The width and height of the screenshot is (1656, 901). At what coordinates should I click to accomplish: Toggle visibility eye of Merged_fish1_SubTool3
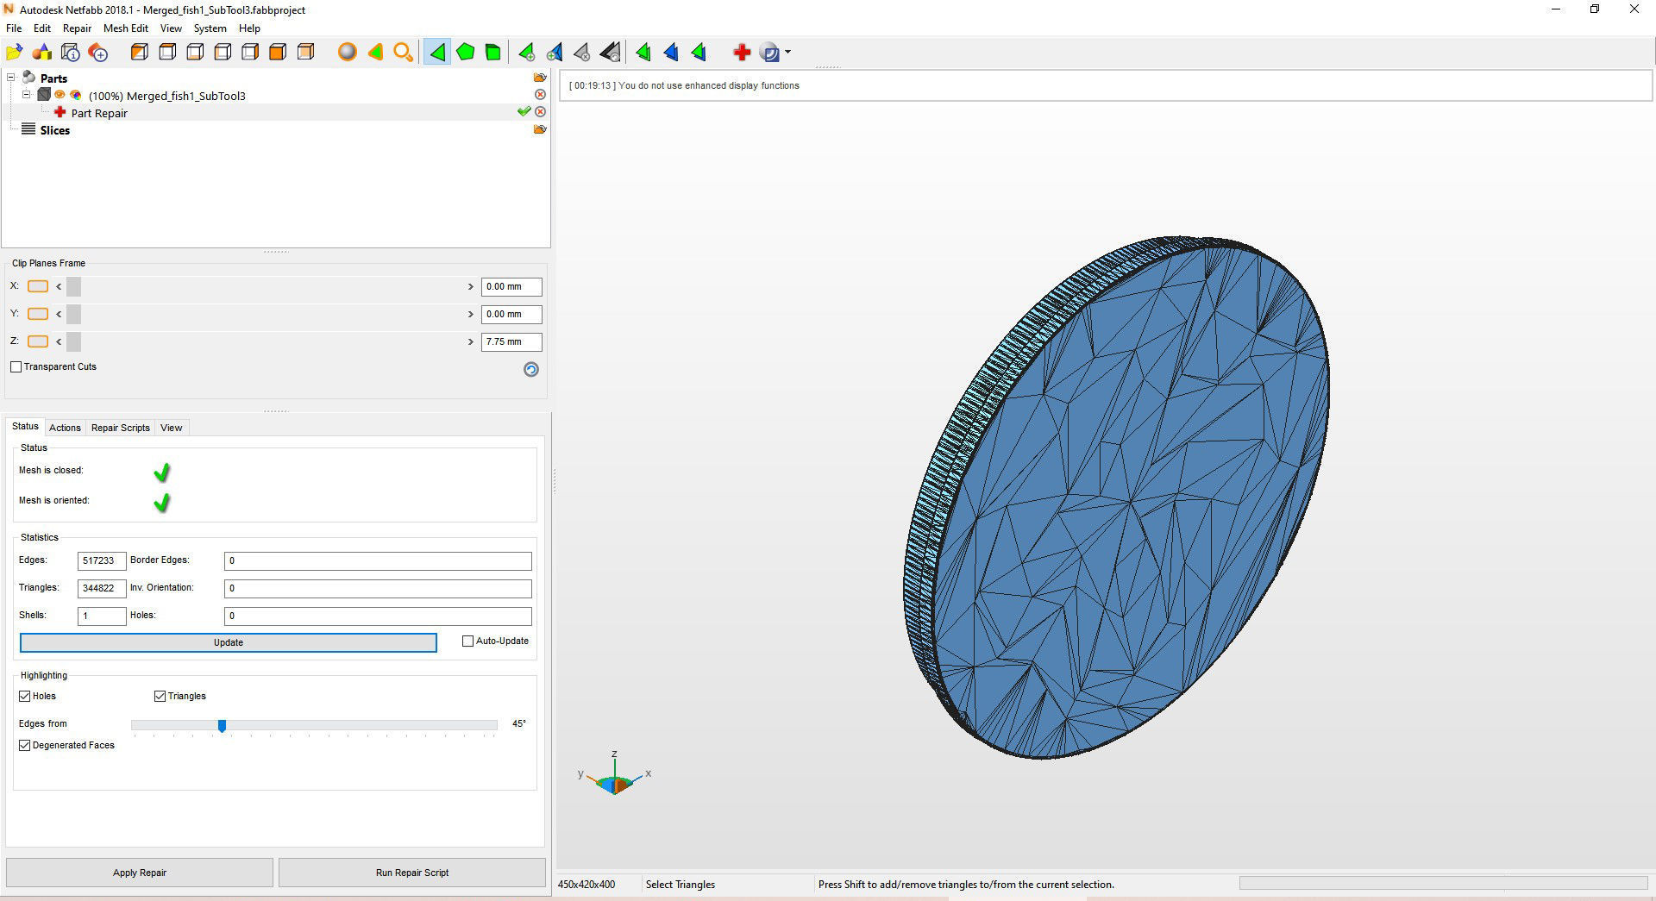[x=60, y=95]
